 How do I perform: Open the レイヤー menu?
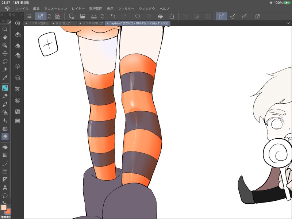pos(78,8)
